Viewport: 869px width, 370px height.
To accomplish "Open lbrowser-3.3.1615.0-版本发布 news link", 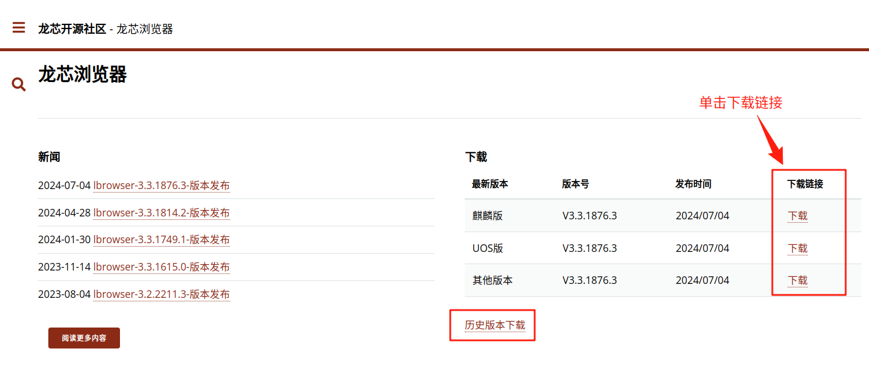I will (161, 267).
